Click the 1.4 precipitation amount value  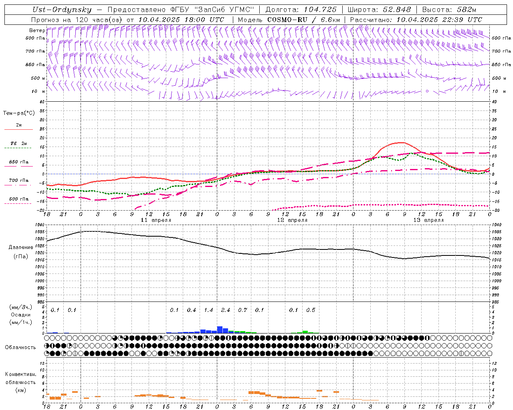tap(208, 310)
